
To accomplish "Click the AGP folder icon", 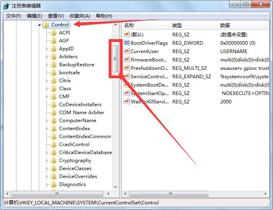I will (54, 41).
